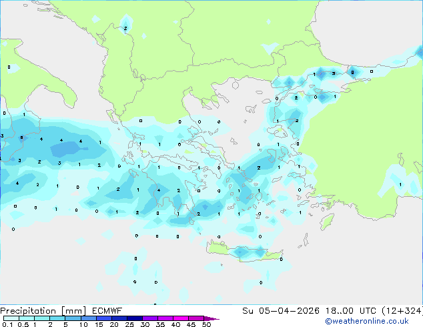Select the 1–2 mm legend color box
Viewport: 423px width, 327px height.
pyautogui.click(x=42, y=318)
